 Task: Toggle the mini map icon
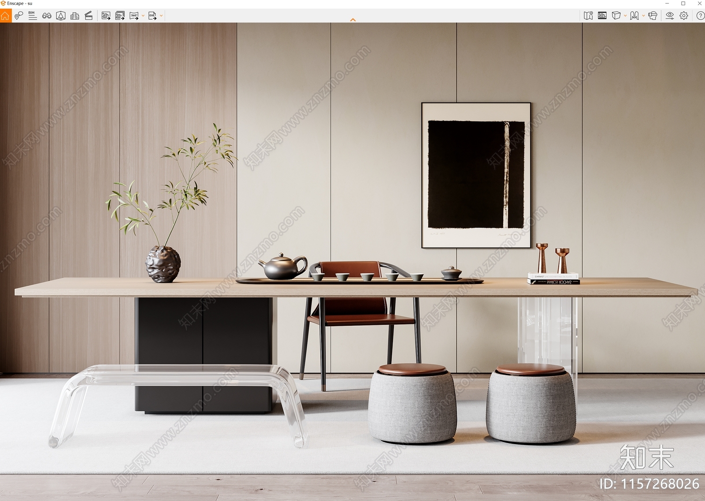(588, 16)
